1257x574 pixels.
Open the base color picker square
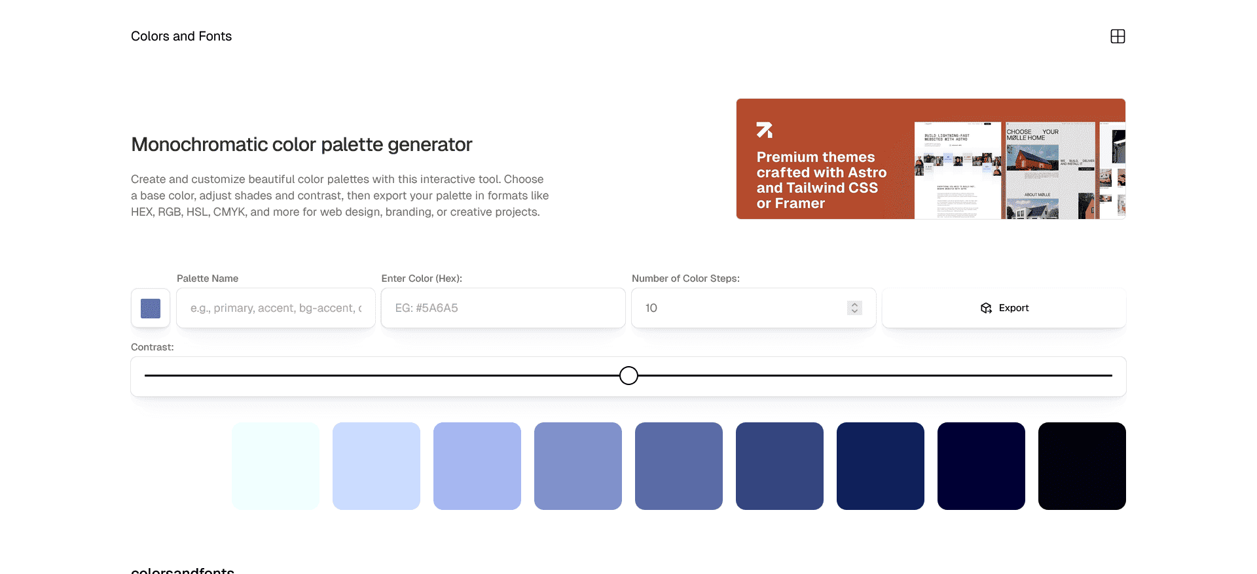[150, 308]
